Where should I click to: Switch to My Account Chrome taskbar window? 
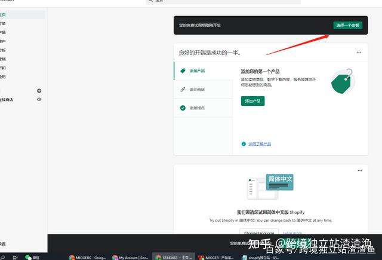(x=130, y=258)
